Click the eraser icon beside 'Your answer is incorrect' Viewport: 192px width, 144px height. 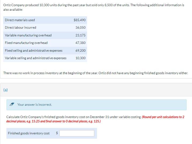12,104
